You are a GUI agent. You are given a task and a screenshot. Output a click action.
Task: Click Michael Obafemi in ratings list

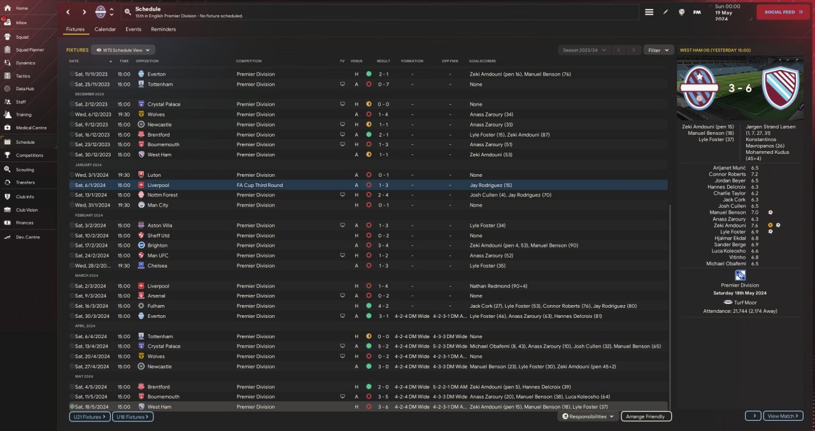click(x=726, y=263)
